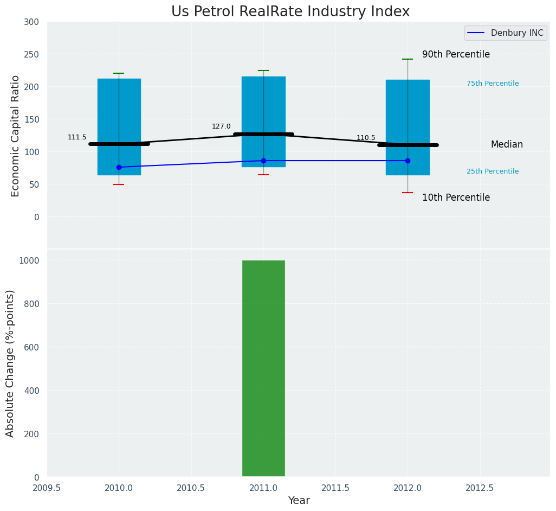The width and height of the screenshot is (556, 511).
Task: Click the 75th Percentile annotation
Action: coord(493,84)
